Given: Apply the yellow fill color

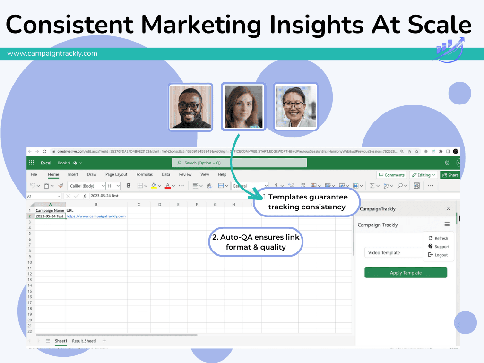Looking at the screenshot, I should pyautogui.click(x=154, y=185).
